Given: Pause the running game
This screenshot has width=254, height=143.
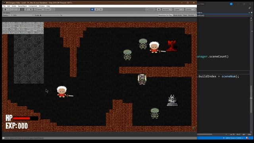Looking at the screenshot, I should pyautogui.click(x=96, y=10).
